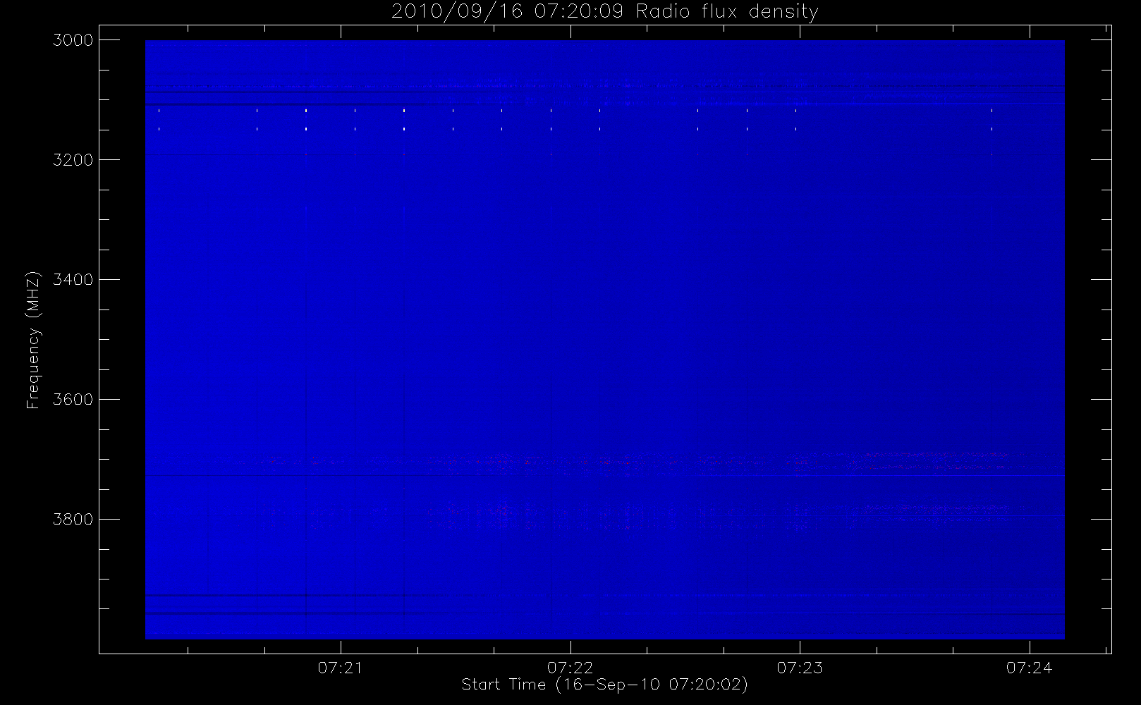Image resolution: width=1141 pixels, height=705 pixels.
Task: Select the 3200 frequency tick label
Action: 73,160
